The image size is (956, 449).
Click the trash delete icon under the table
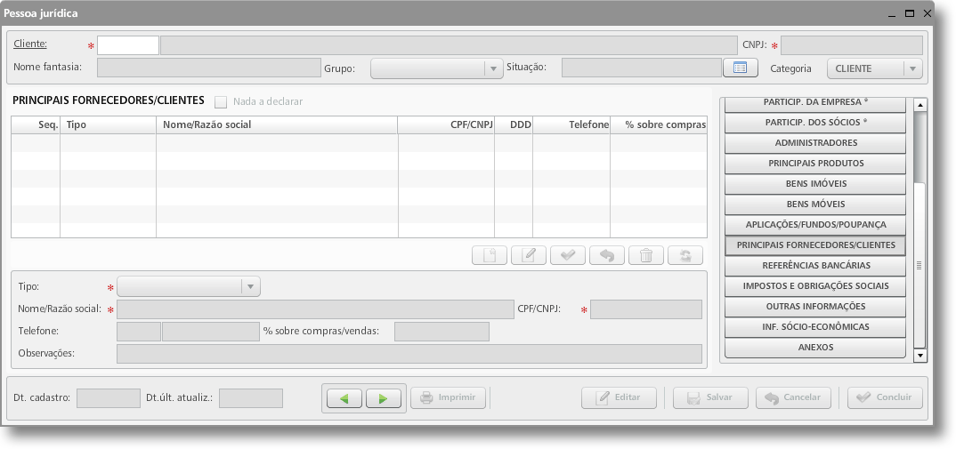(645, 255)
